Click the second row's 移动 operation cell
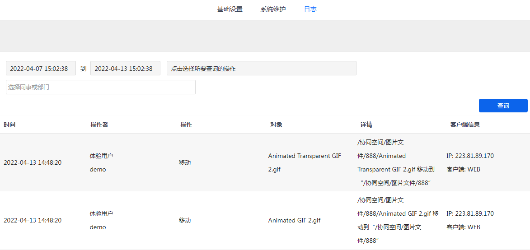This screenshot has width=530, height=250. pos(185,221)
